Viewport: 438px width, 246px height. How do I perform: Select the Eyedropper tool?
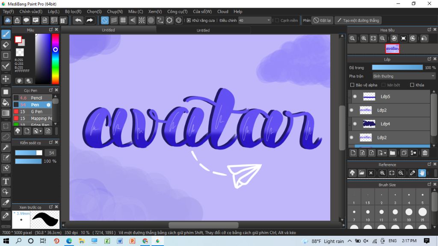click(x=6, y=215)
